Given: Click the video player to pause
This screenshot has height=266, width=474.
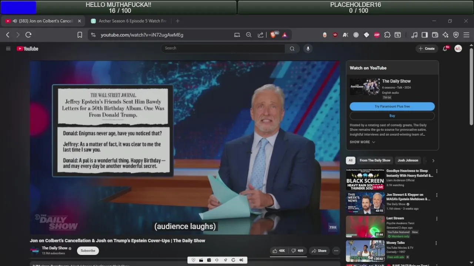Looking at the screenshot, I should point(185,147).
